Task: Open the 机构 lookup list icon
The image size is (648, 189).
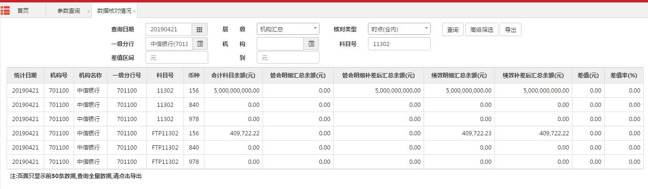Action: click(x=311, y=44)
